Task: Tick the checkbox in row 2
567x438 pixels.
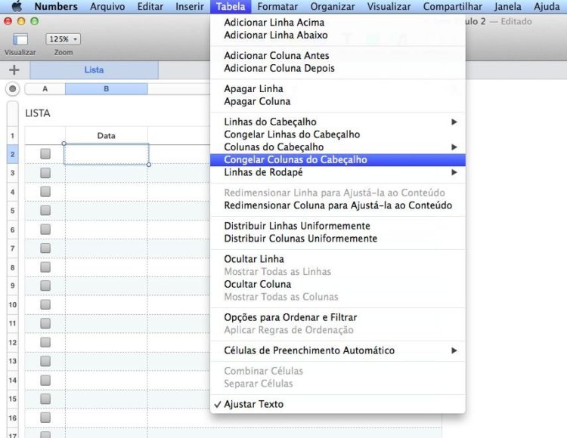Action: click(x=45, y=153)
